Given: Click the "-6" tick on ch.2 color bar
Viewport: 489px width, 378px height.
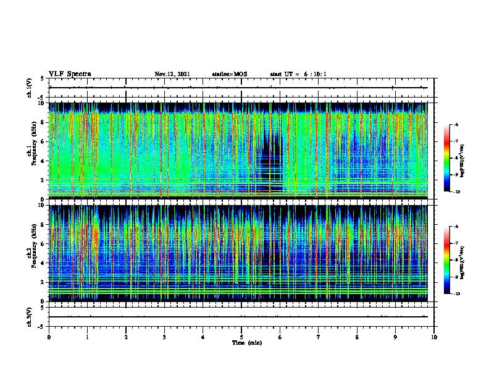Looking at the screenshot, I should click(456, 227).
